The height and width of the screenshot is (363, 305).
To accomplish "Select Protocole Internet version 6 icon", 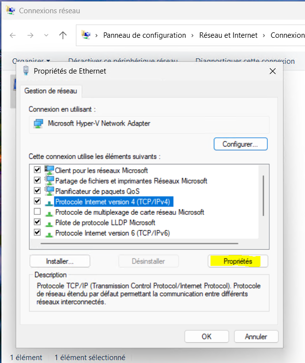I will pos(49,233).
